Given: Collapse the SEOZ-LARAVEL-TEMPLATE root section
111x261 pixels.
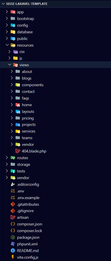Looking at the screenshot, I should pos(3,4).
